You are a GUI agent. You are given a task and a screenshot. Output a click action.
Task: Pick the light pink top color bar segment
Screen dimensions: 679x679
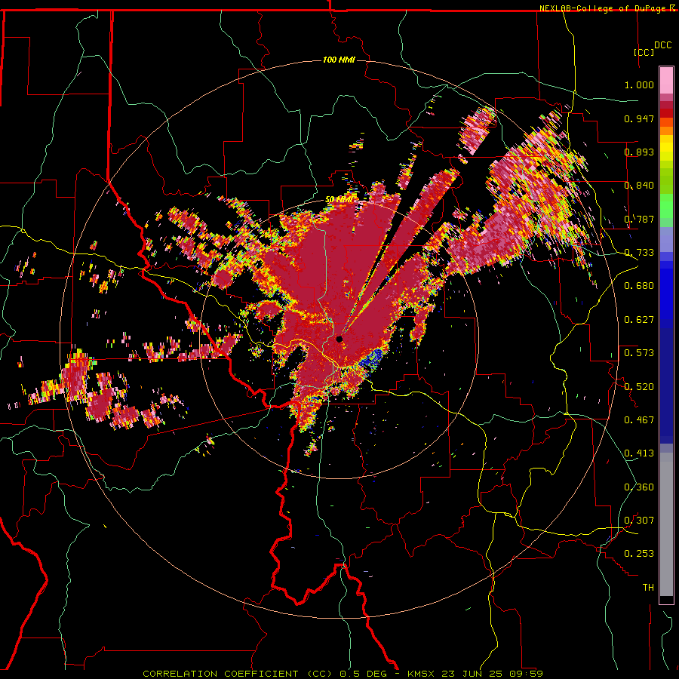click(666, 81)
